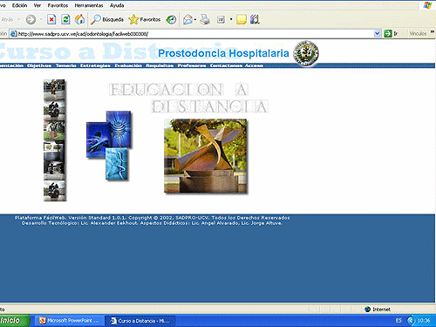Click the large sculpture photo

point(206,156)
